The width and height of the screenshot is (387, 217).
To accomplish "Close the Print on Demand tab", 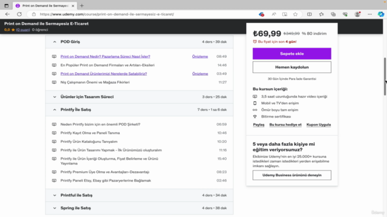I will pyautogui.click(x=73, y=5).
